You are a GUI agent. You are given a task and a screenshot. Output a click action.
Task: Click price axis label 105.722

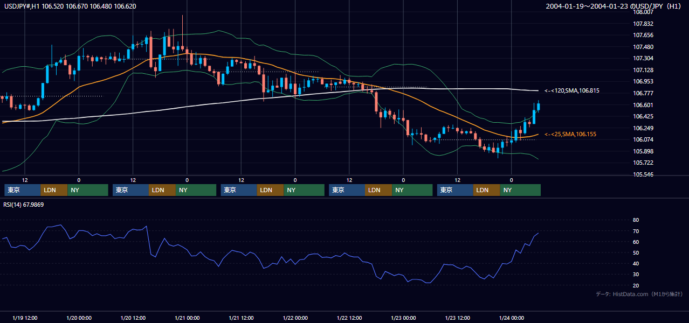(x=643, y=163)
